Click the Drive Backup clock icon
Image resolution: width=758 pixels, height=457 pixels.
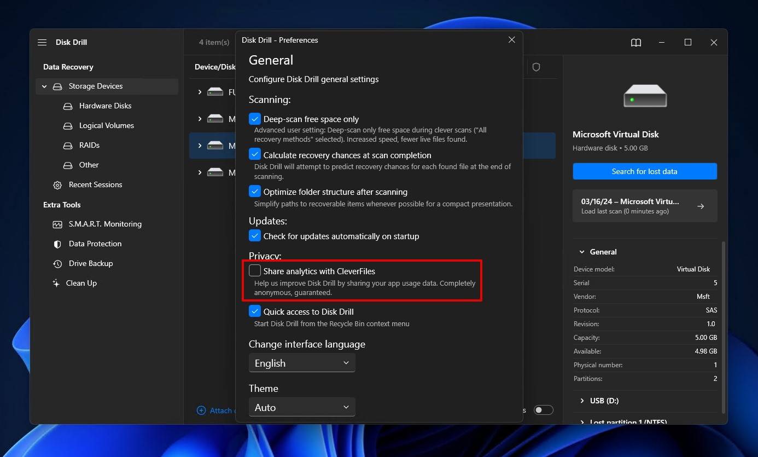(57, 264)
